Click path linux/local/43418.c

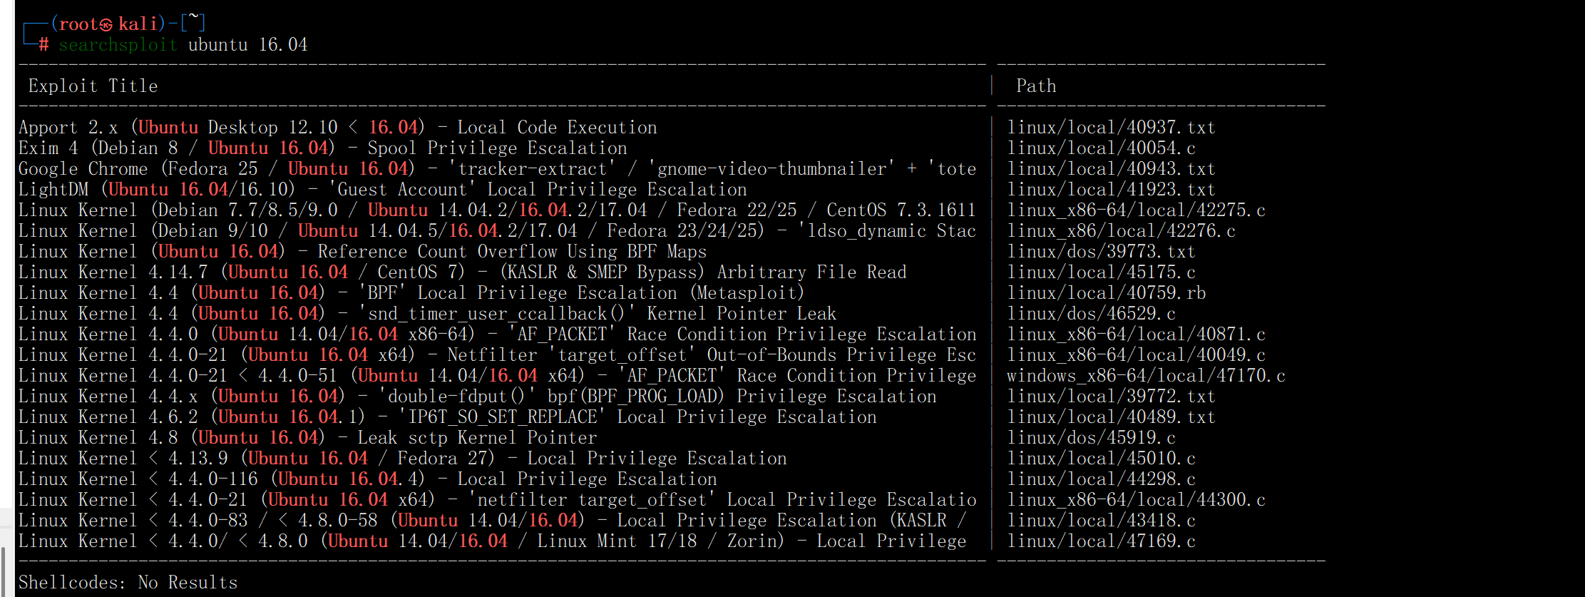coord(1101,521)
